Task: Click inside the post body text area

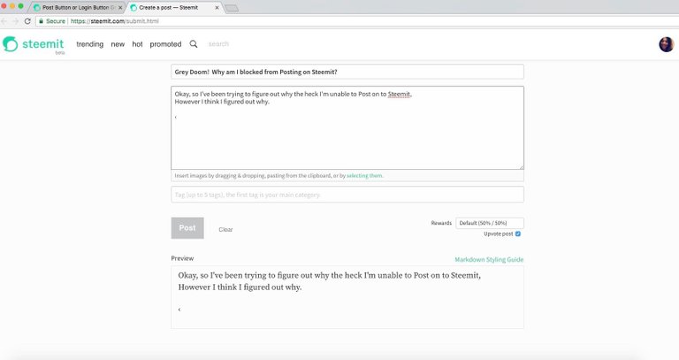Action: coord(347,127)
